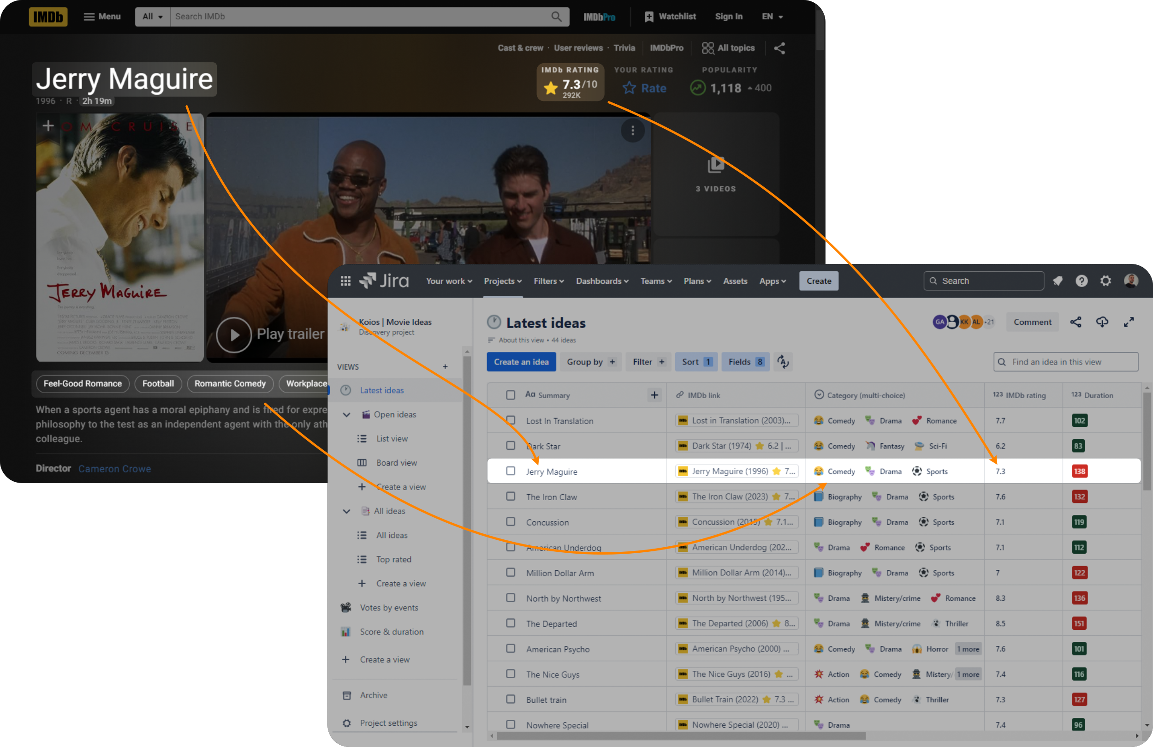The image size is (1153, 747).
Task: Open the Archive sidebar item
Action: point(373,696)
